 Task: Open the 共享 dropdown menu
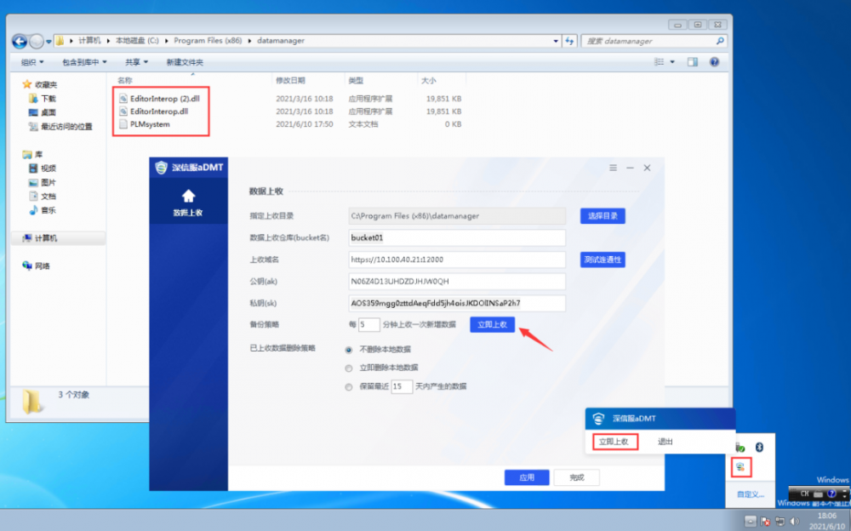click(136, 62)
